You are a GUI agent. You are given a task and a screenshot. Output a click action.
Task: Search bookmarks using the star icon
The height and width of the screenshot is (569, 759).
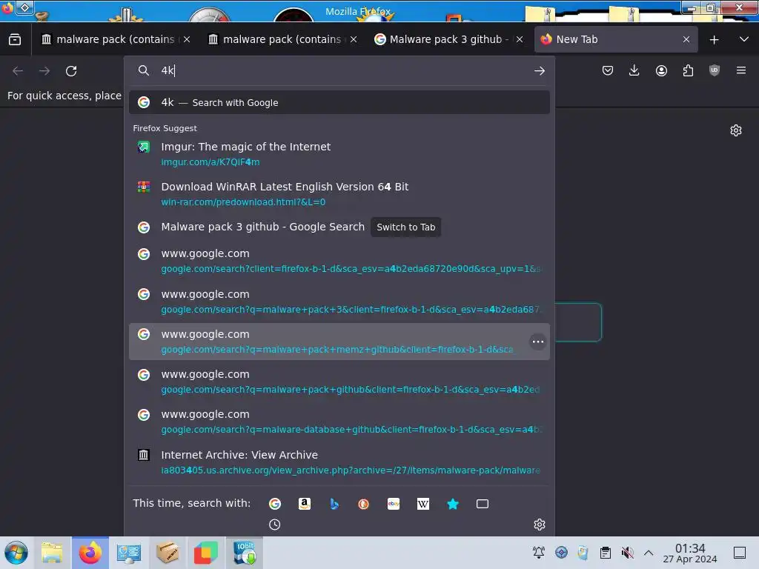[453, 504]
